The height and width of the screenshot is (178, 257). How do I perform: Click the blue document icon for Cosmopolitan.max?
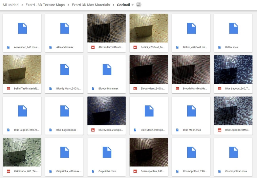pyautogui.click(x=233, y=152)
